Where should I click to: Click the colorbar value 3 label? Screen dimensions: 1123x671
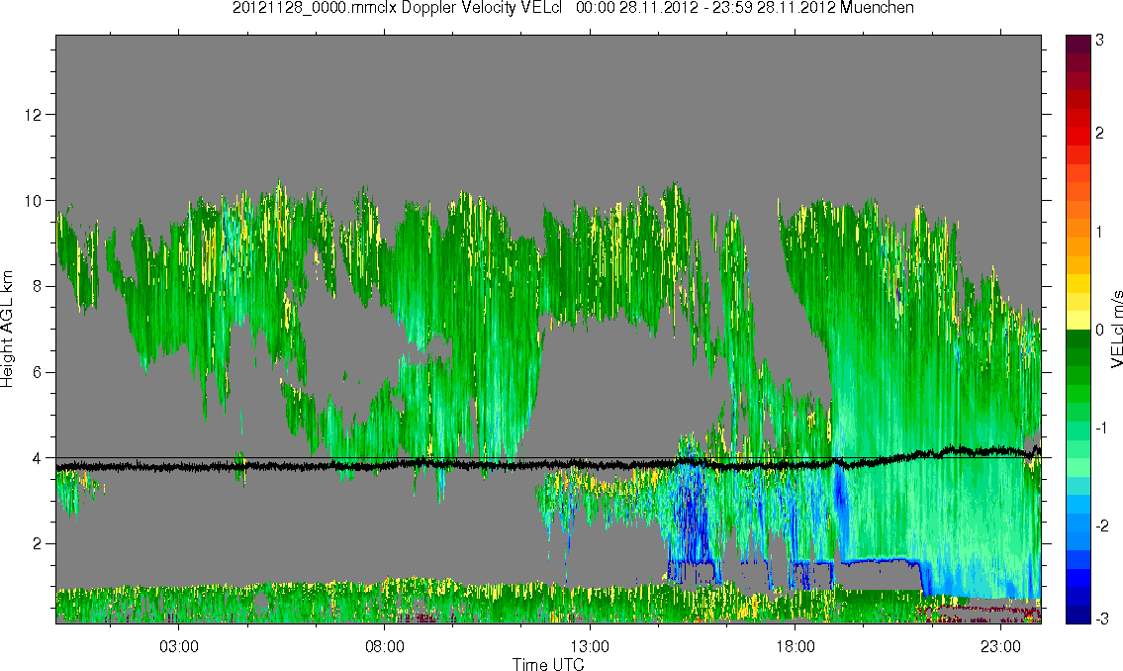pos(1100,41)
